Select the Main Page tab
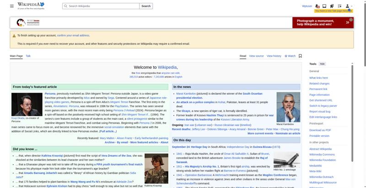The image size is (366, 188). (x=16, y=56)
